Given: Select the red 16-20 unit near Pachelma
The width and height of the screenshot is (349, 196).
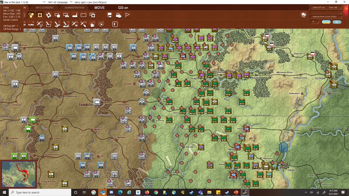Looking at the screenshot, I should point(183,56).
